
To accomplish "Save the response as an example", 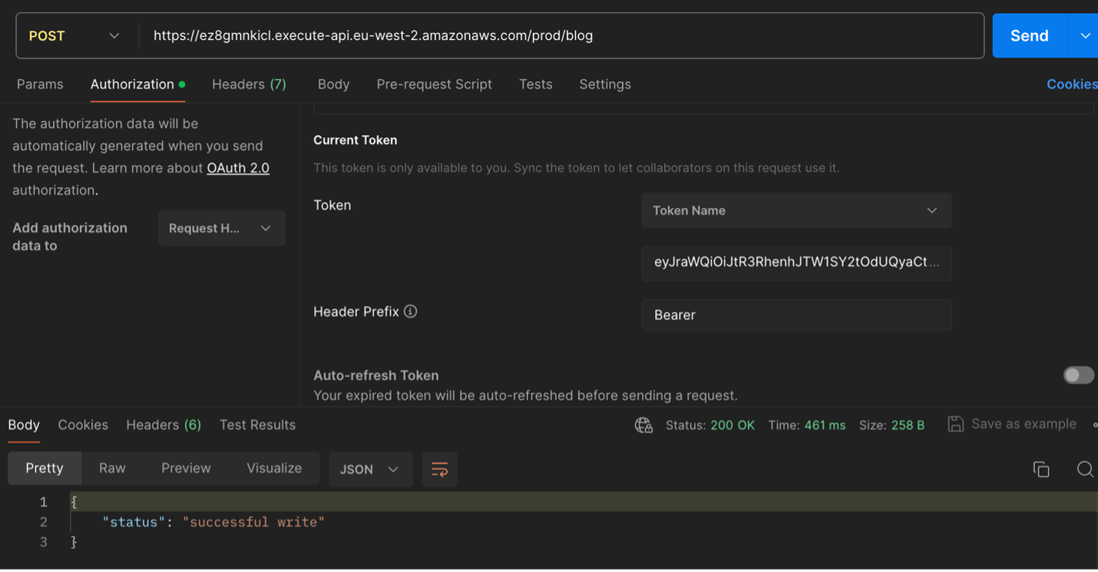I will (x=1011, y=423).
